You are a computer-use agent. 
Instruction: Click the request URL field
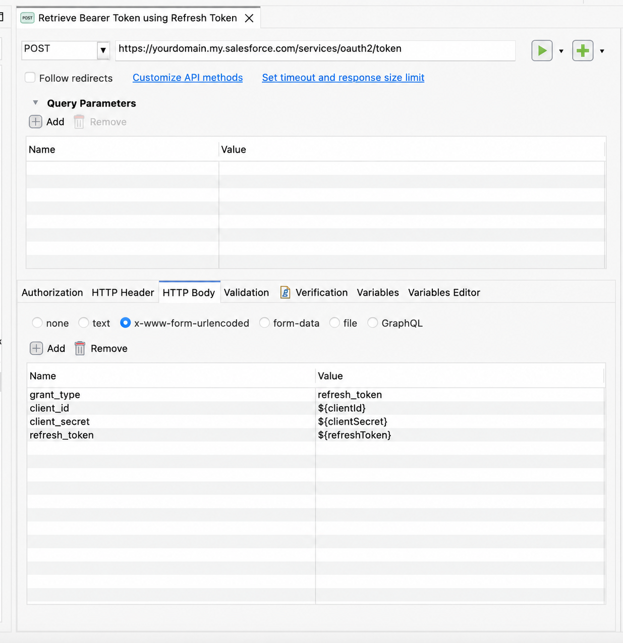point(315,50)
